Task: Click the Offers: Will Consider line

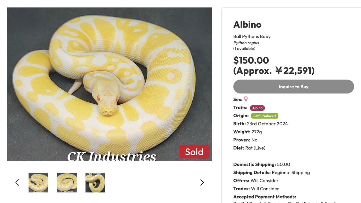Action: pos(256,181)
